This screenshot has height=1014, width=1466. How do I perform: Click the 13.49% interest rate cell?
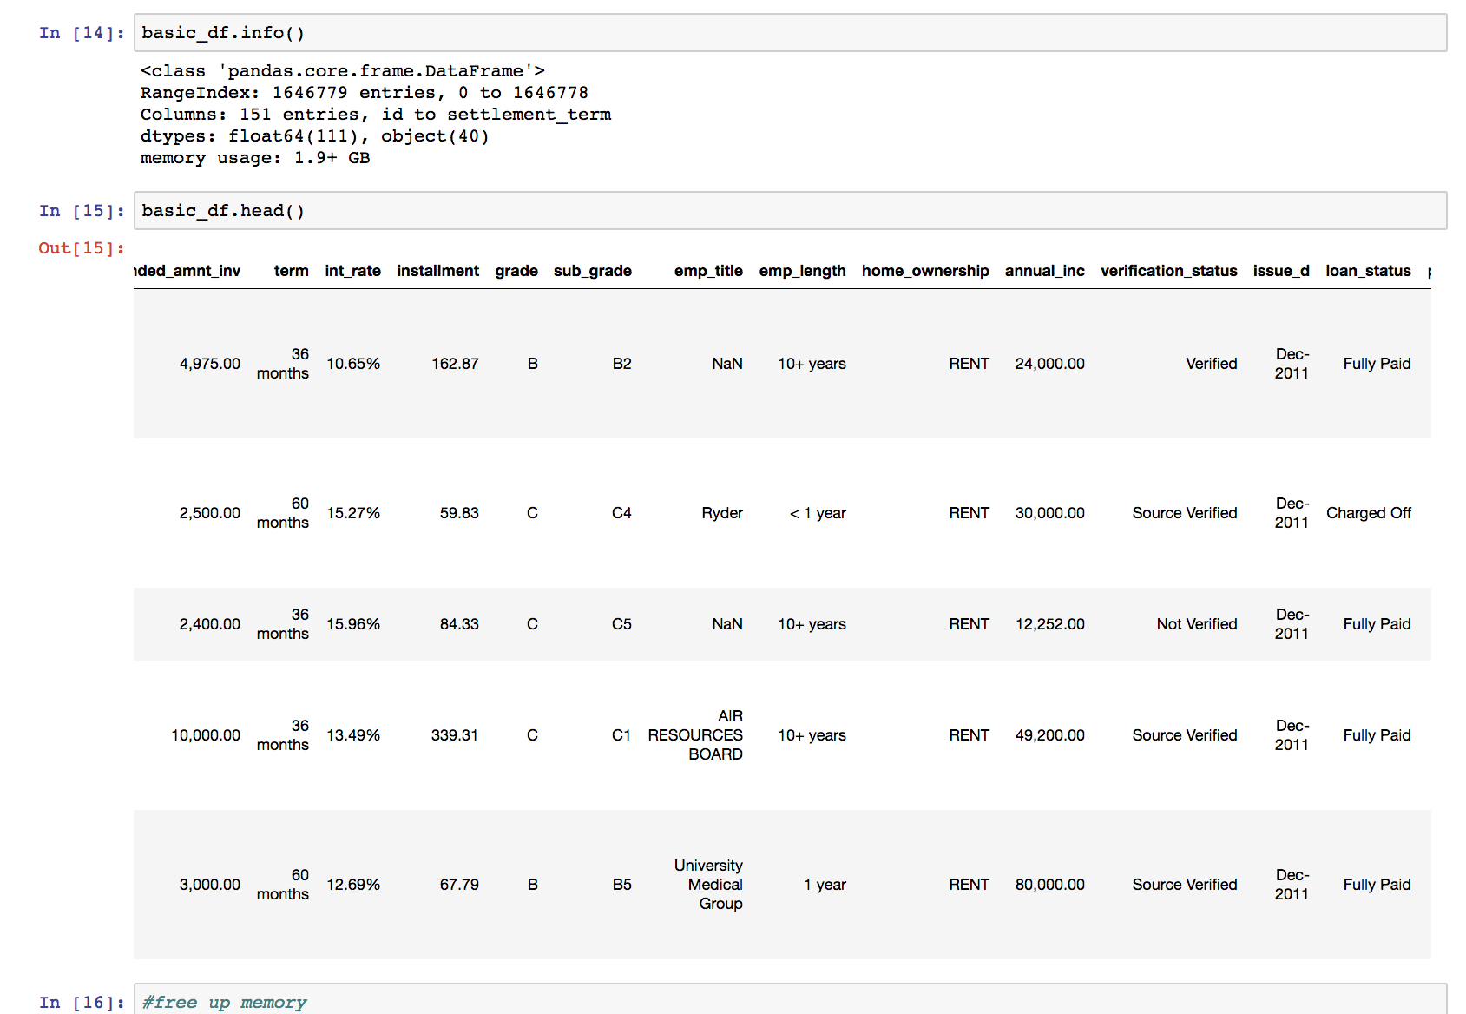coord(353,735)
